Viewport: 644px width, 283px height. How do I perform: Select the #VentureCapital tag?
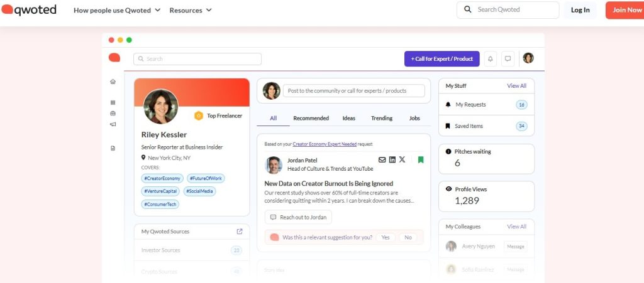click(160, 191)
